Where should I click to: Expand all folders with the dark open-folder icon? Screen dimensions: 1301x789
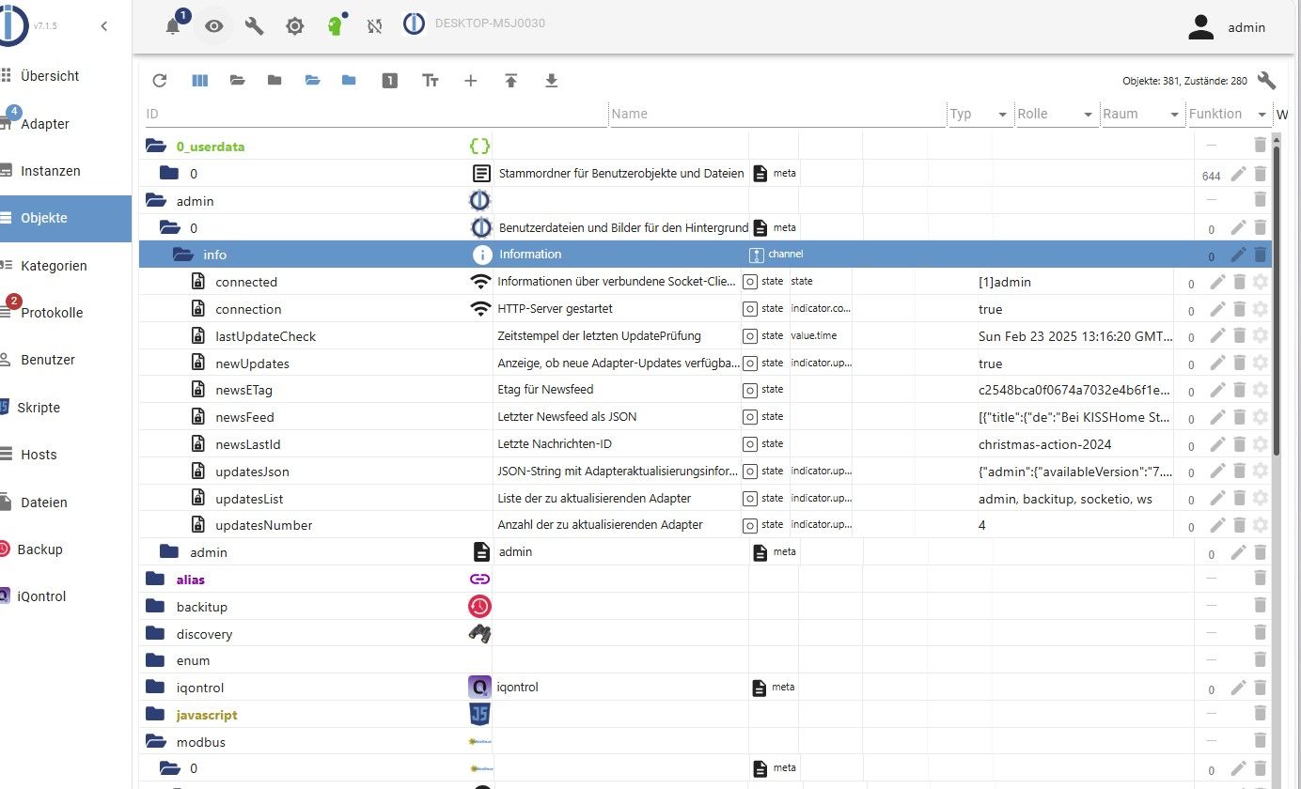tap(238, 81)
